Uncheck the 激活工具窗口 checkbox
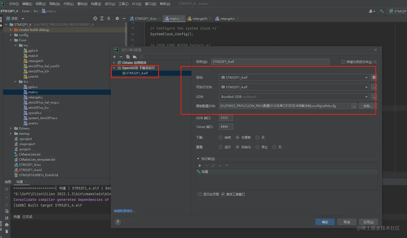Screen dimensions: 407x238 tap(223, 194)
